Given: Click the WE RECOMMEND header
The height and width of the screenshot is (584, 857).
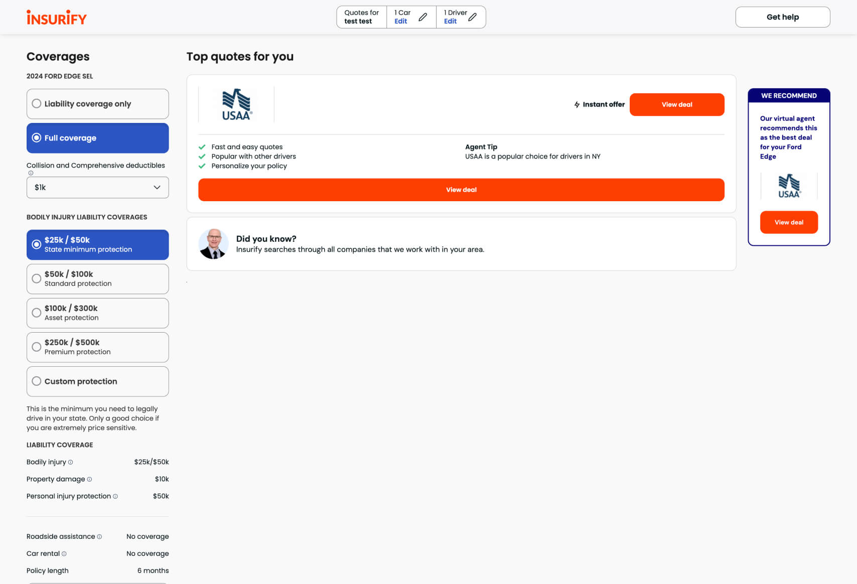Looking at the screenshot, I should [x=789, y=95].
